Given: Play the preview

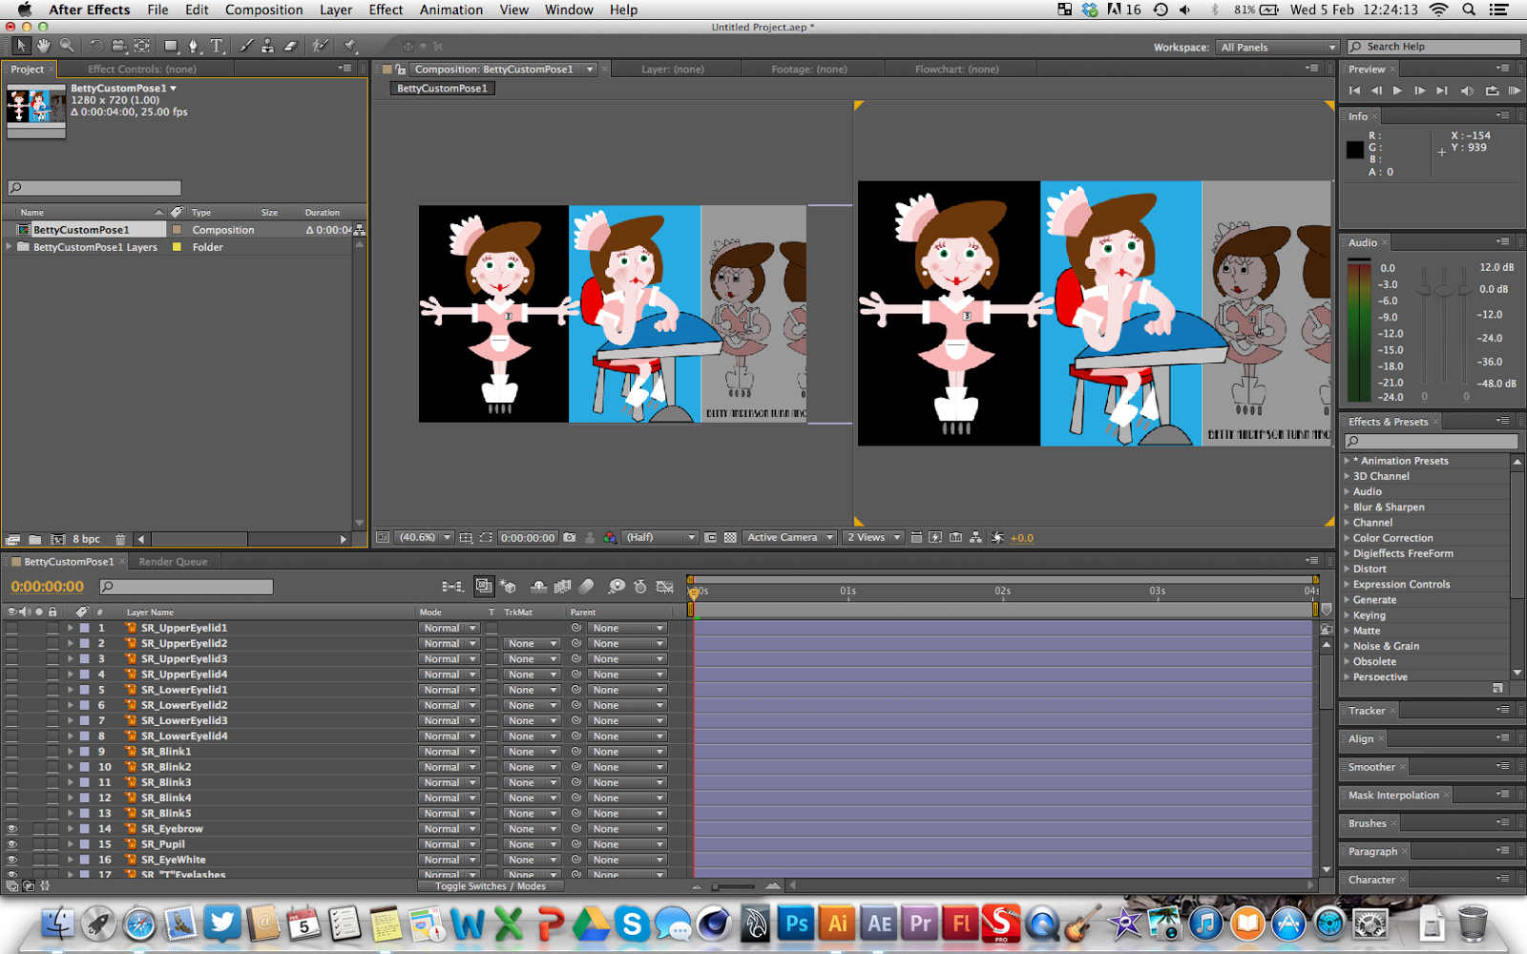Looking at the screenshot, I should 1397,91.
